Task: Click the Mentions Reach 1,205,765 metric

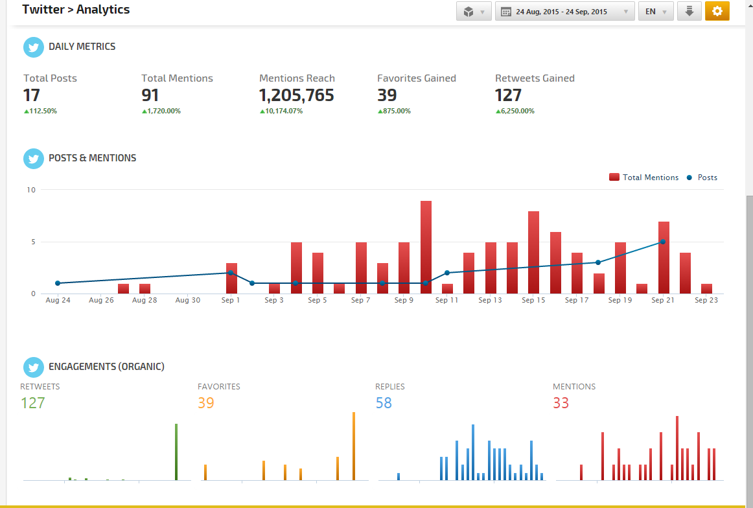Action: click(x=297, y=95)
